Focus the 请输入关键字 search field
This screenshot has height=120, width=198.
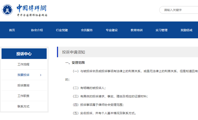coord(179,10)
